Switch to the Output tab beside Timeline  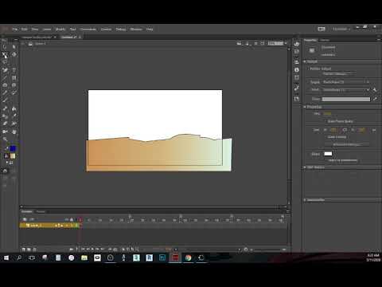click(x=41, y=212)
